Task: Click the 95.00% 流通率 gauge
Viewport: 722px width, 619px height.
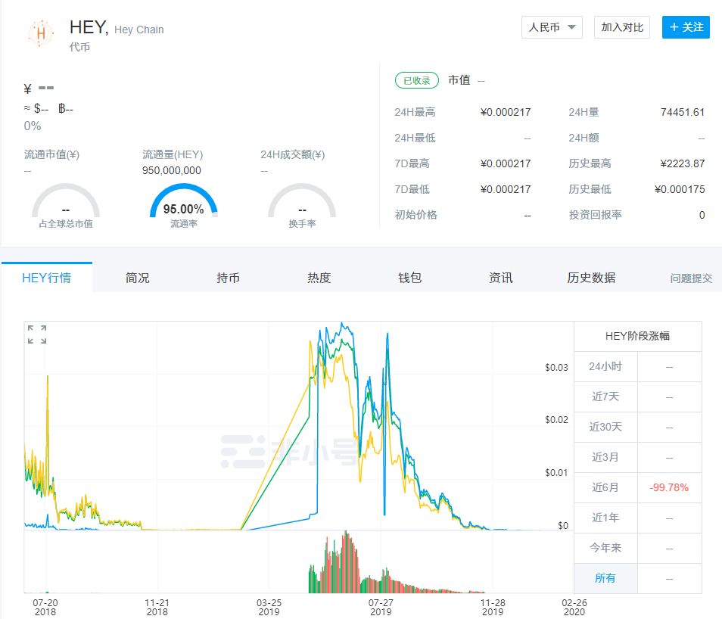Action: (184, 205)
